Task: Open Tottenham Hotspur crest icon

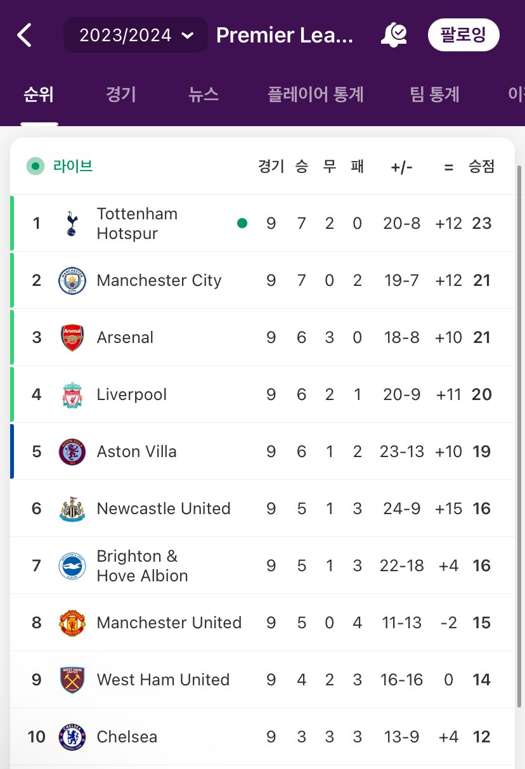Action: click(x=72, y=223)
